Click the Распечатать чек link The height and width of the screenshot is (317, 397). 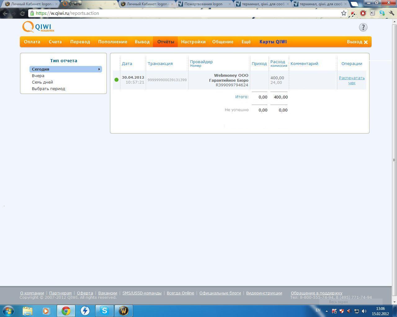(x=351, y=80)
